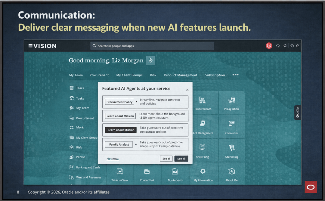Click the dark Learn about Mission button

coord(120,130)
